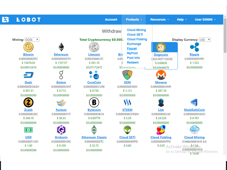This screenshot has width=227, height=170.
Task: Click the Bytecoin B icon
Action: point(94,102)
